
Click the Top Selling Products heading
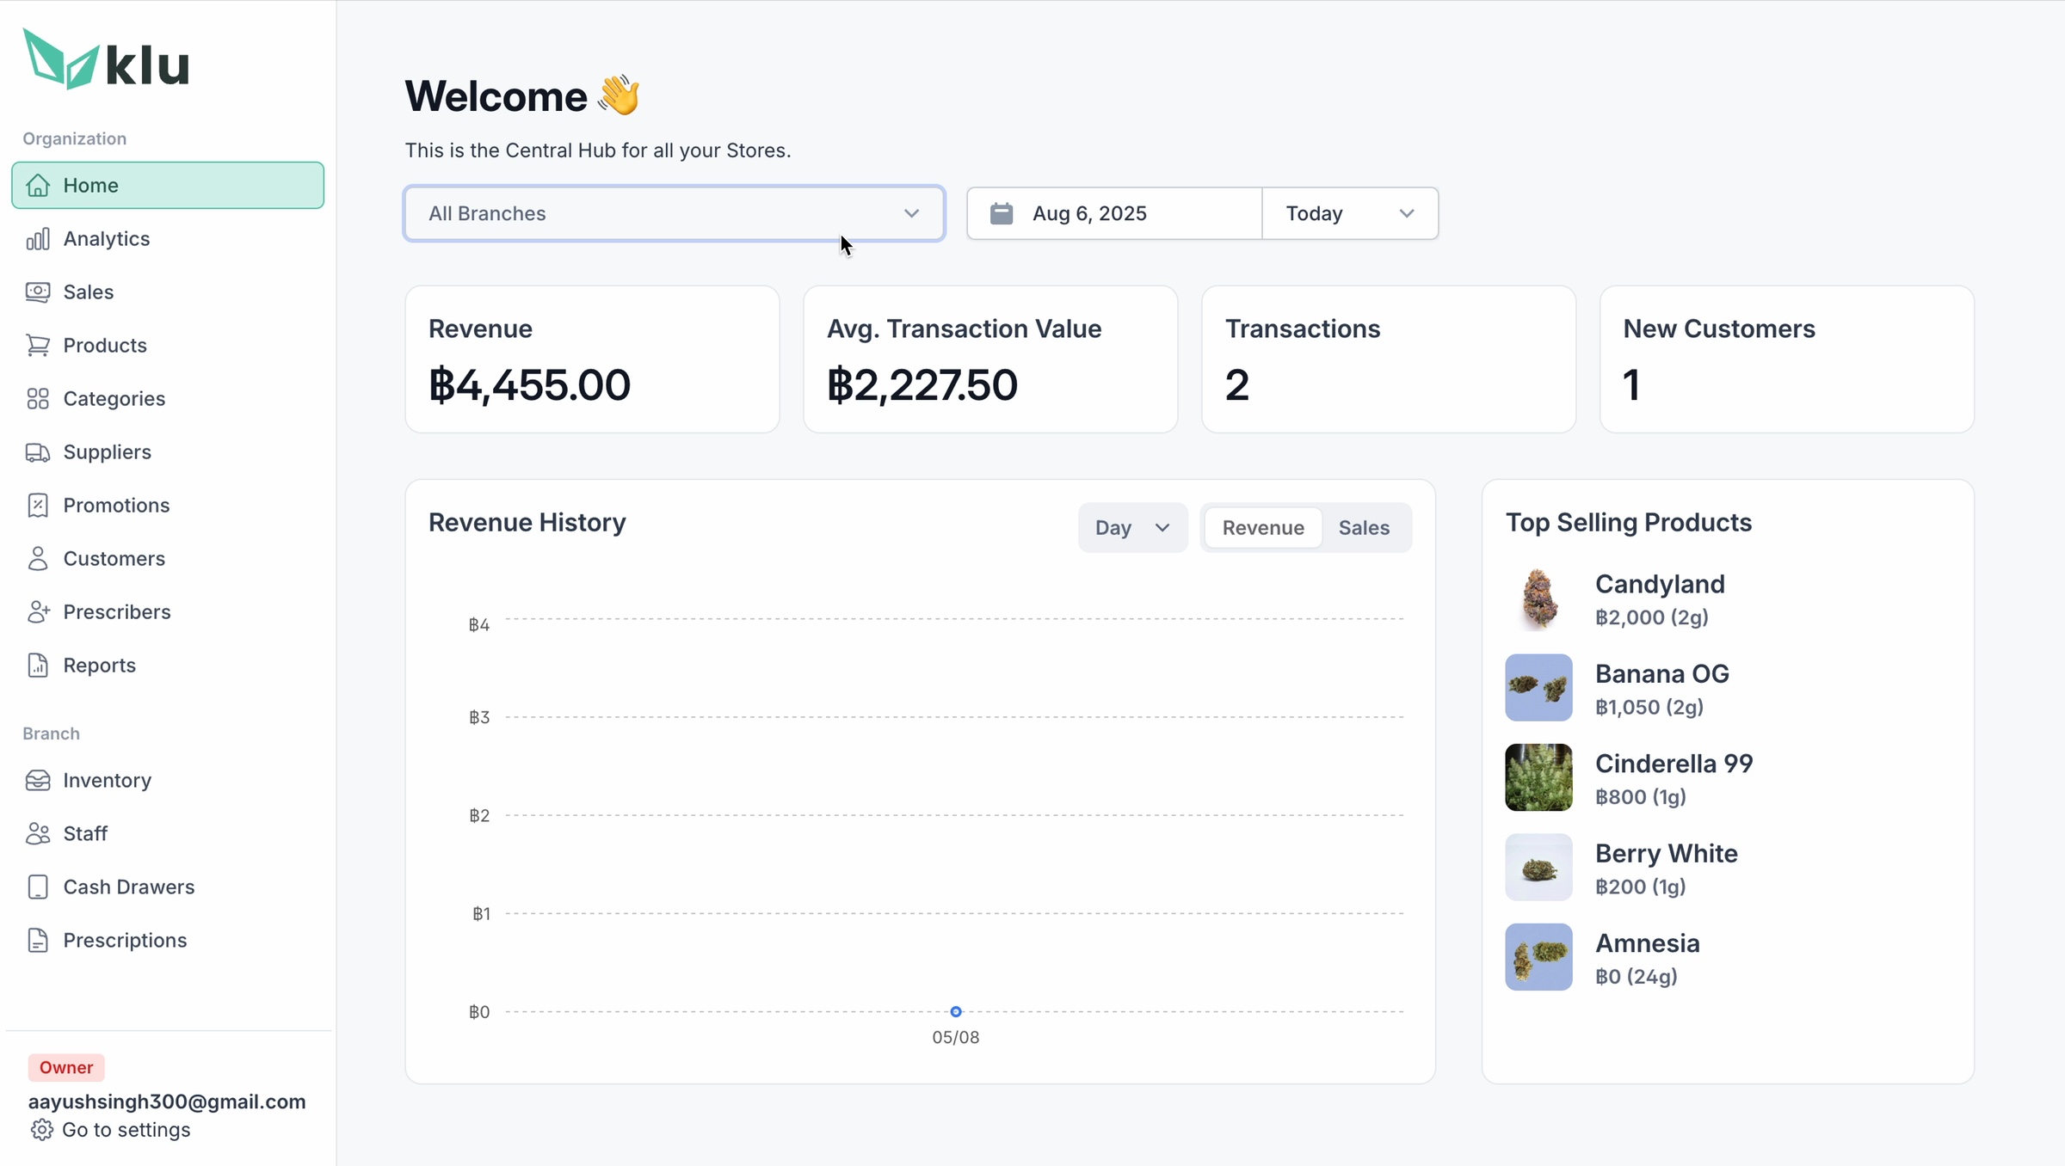[1628, 522]
